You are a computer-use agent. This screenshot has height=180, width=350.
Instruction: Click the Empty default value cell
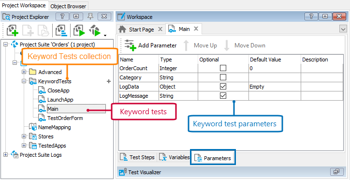point(274,87)
